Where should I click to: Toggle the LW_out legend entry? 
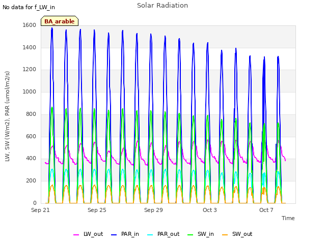tap(88, 234)
